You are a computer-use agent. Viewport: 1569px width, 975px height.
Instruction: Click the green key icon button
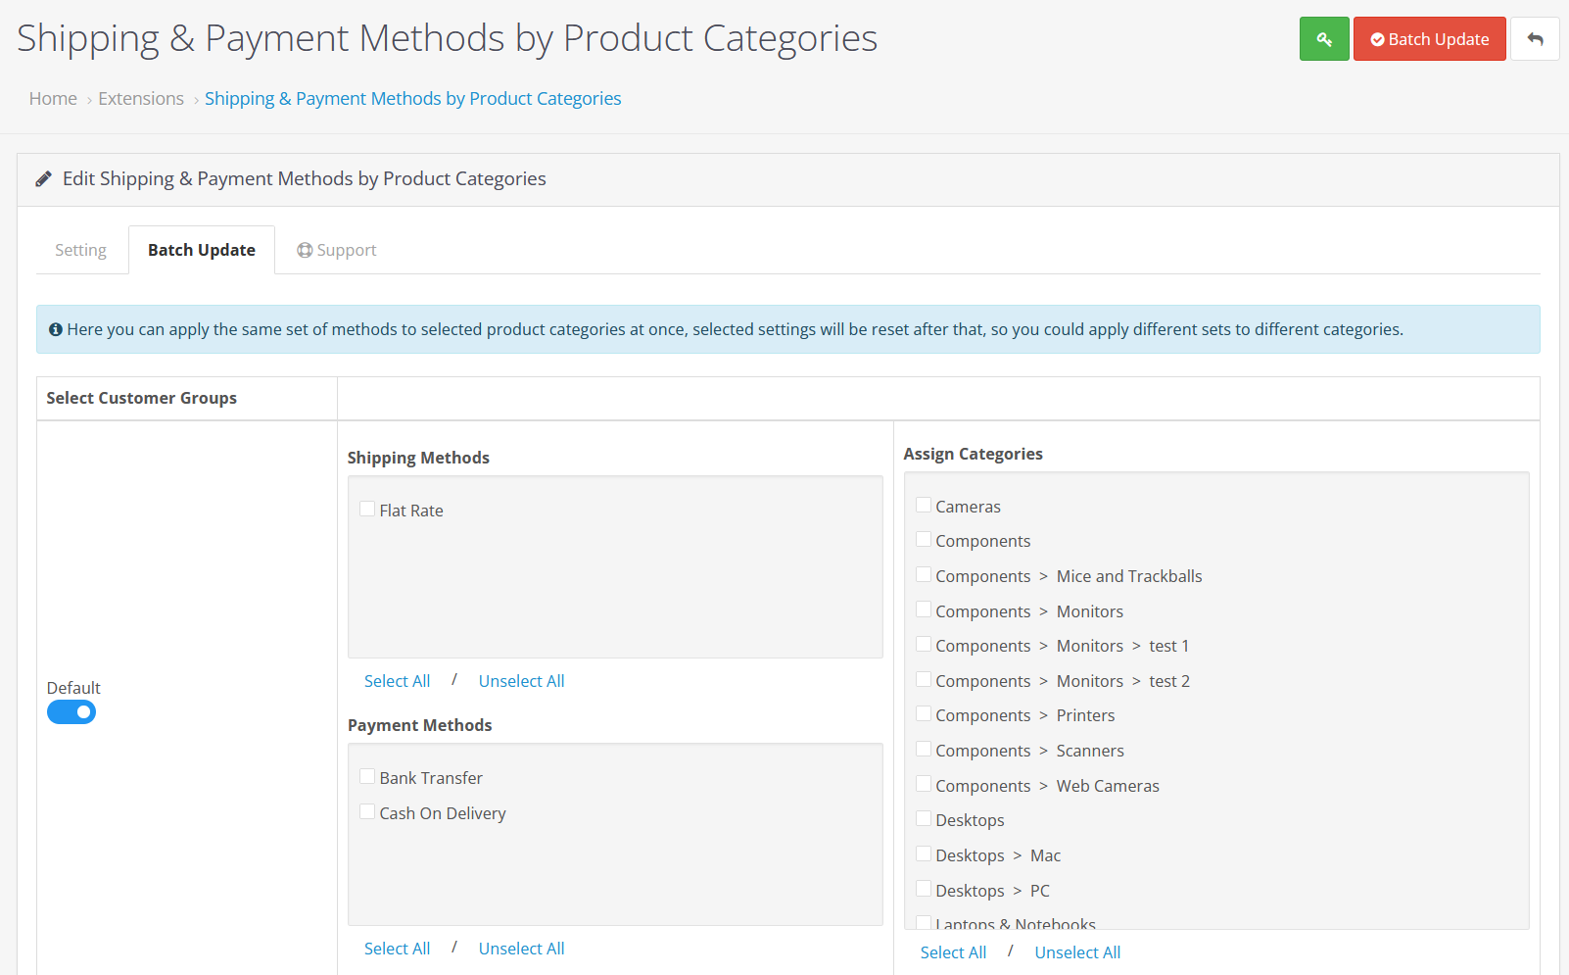click(1324, 39)
